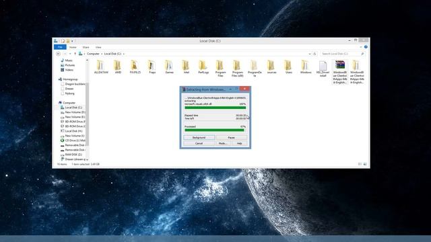Click the Refresh button beside address bar

point(314,54)
